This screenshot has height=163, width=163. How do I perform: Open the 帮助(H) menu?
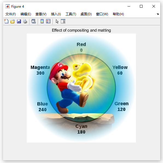pyautogui.click(x=118, y=14)
